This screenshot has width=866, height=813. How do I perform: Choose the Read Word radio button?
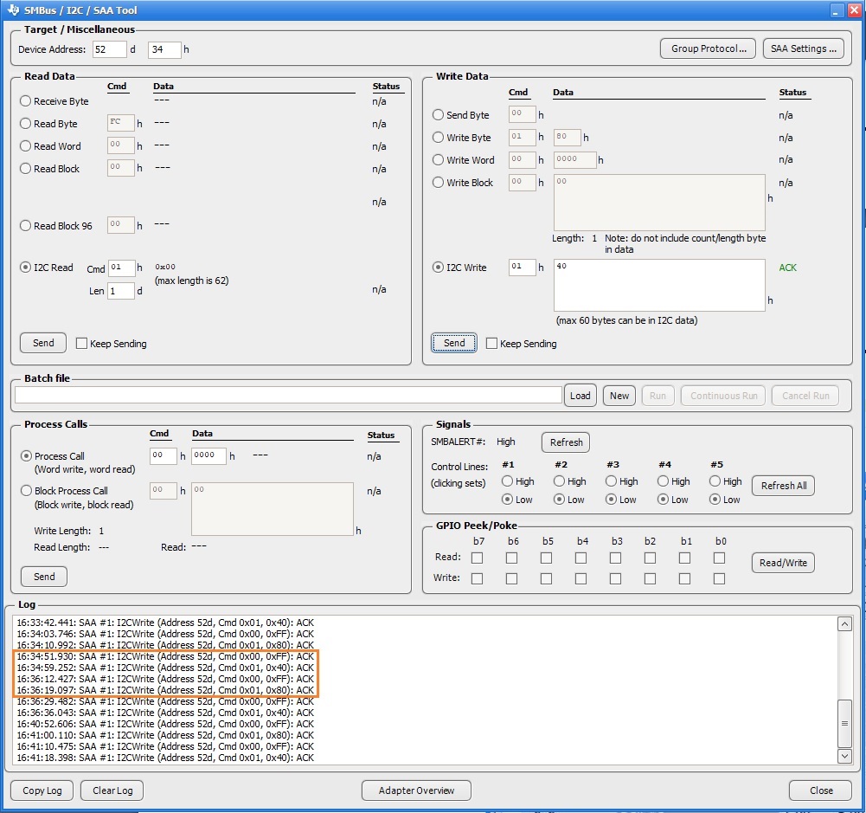point(25,146)
